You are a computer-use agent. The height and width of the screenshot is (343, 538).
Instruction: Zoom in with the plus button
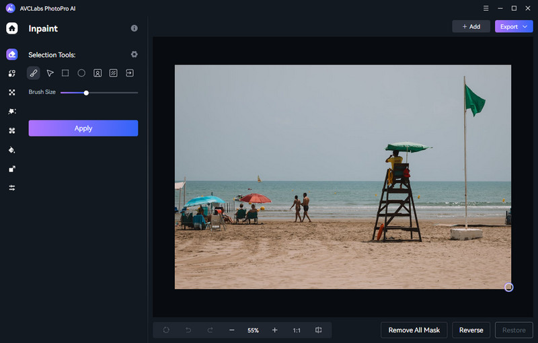274,330
